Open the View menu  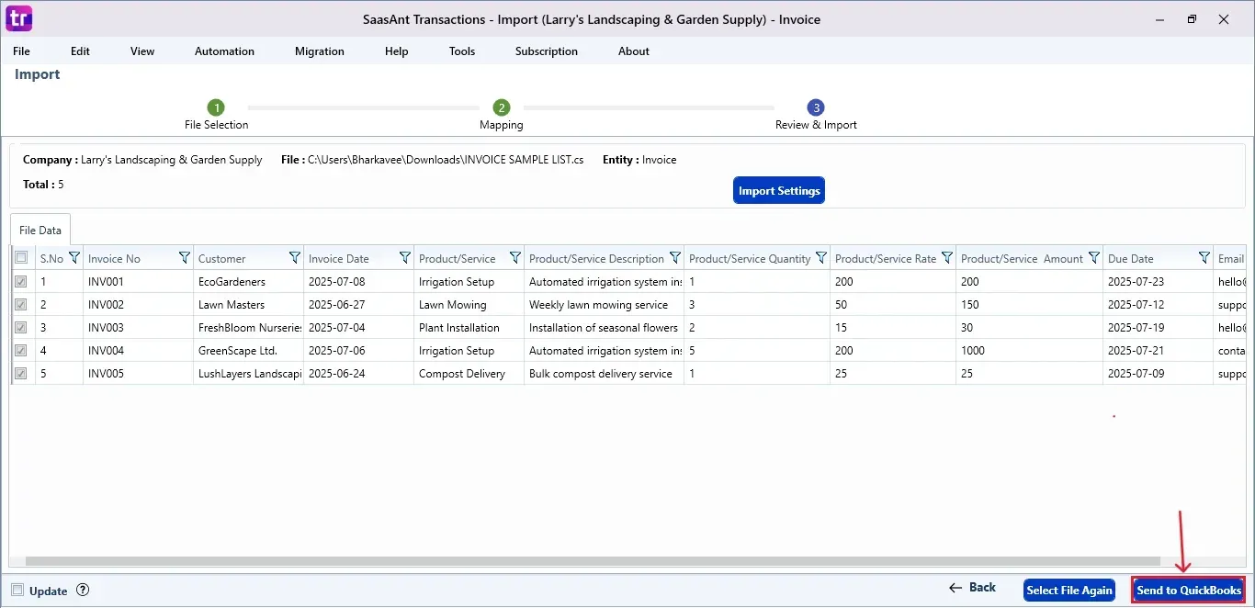[142, 51]
